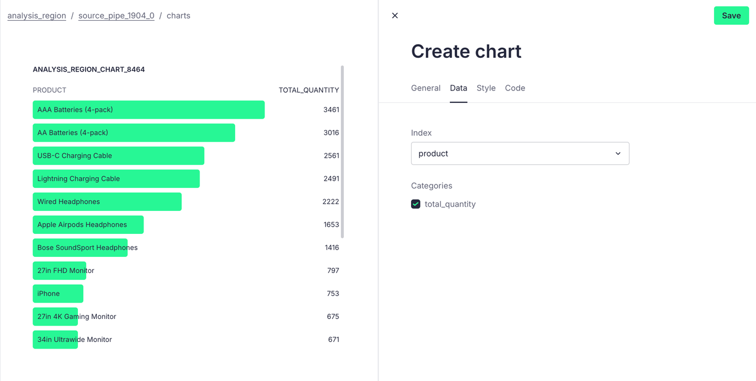Click the Index dropdown chevron arrow
The image size is (756, 381).
tap(618, 154)
